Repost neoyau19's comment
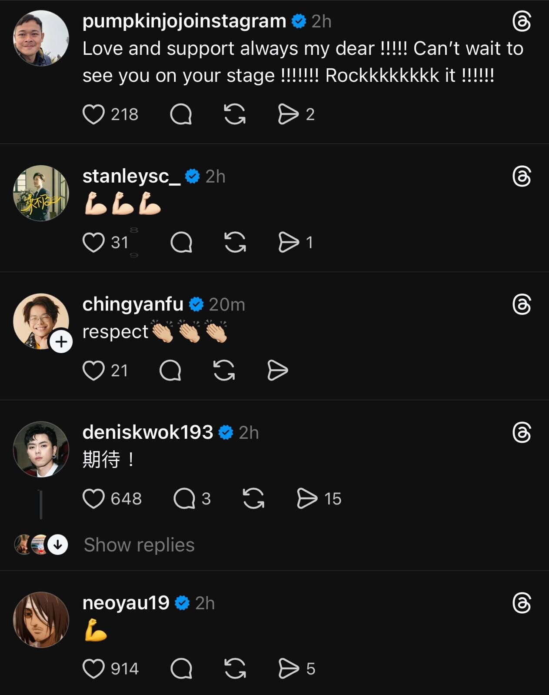 point(235,668)
